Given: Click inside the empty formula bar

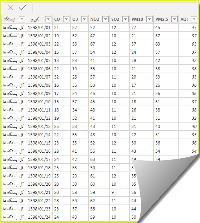Looking at the screenshot, I should [116, 8].
